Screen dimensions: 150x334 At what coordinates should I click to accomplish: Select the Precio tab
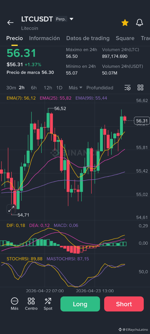pos(15,38)
